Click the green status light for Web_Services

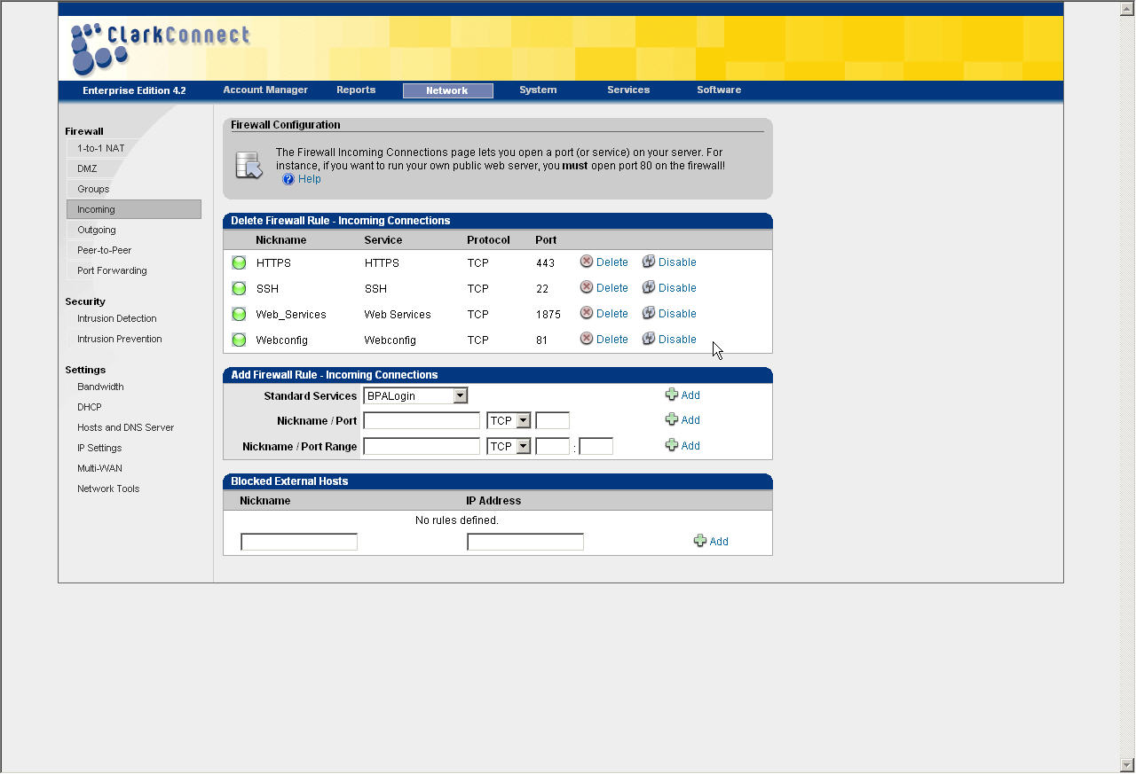(239, 314)
